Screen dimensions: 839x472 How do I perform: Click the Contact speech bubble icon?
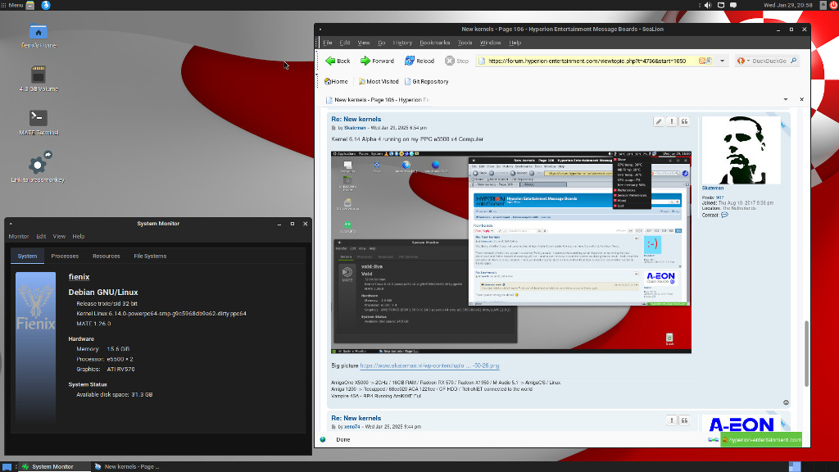724,216
